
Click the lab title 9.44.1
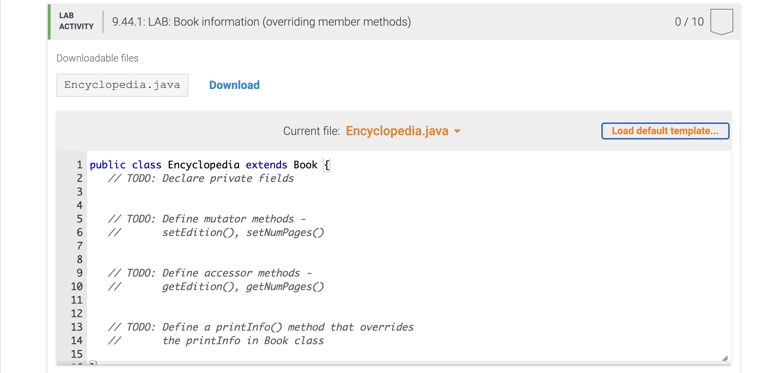pos(262,21)
